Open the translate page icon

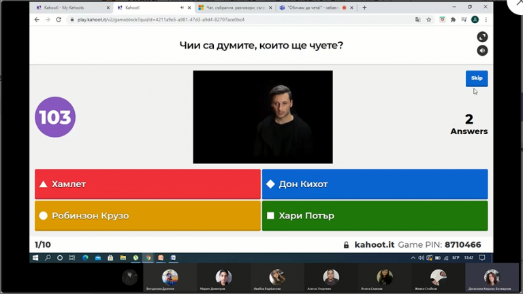tap(418, 20)
